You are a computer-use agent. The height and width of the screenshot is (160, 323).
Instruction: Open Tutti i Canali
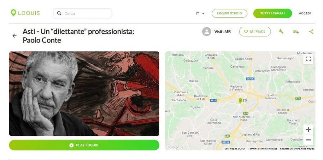click(273, 13)
